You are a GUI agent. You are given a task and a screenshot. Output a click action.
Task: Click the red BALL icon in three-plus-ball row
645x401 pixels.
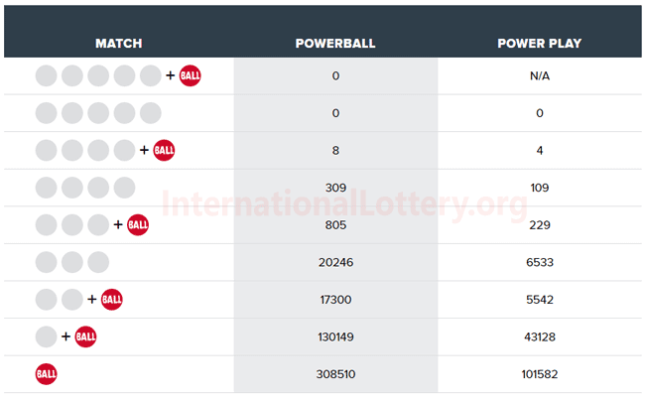tap(138, 225)
